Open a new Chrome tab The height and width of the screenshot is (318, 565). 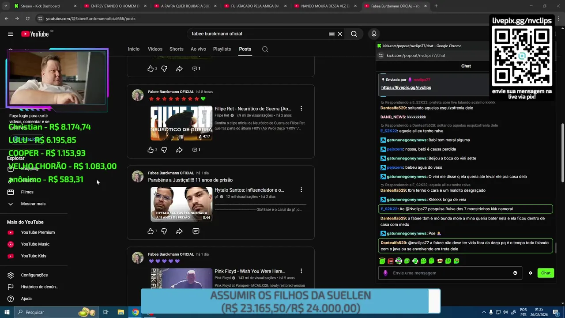[436, 6]
